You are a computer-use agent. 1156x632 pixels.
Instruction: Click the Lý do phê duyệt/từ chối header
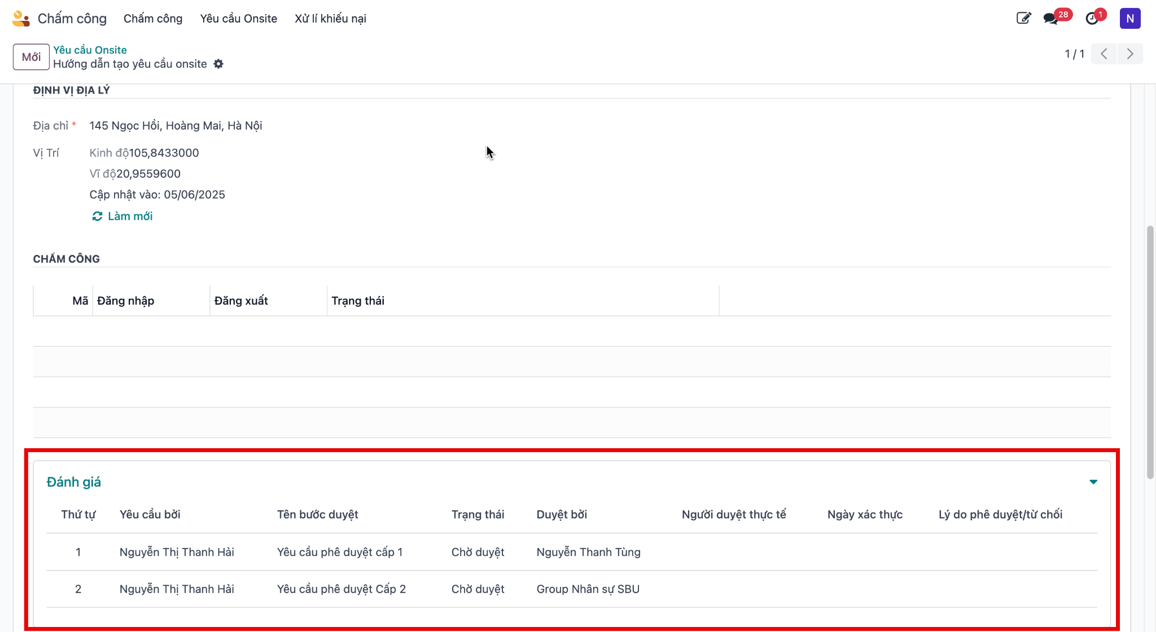(1000, 515)
